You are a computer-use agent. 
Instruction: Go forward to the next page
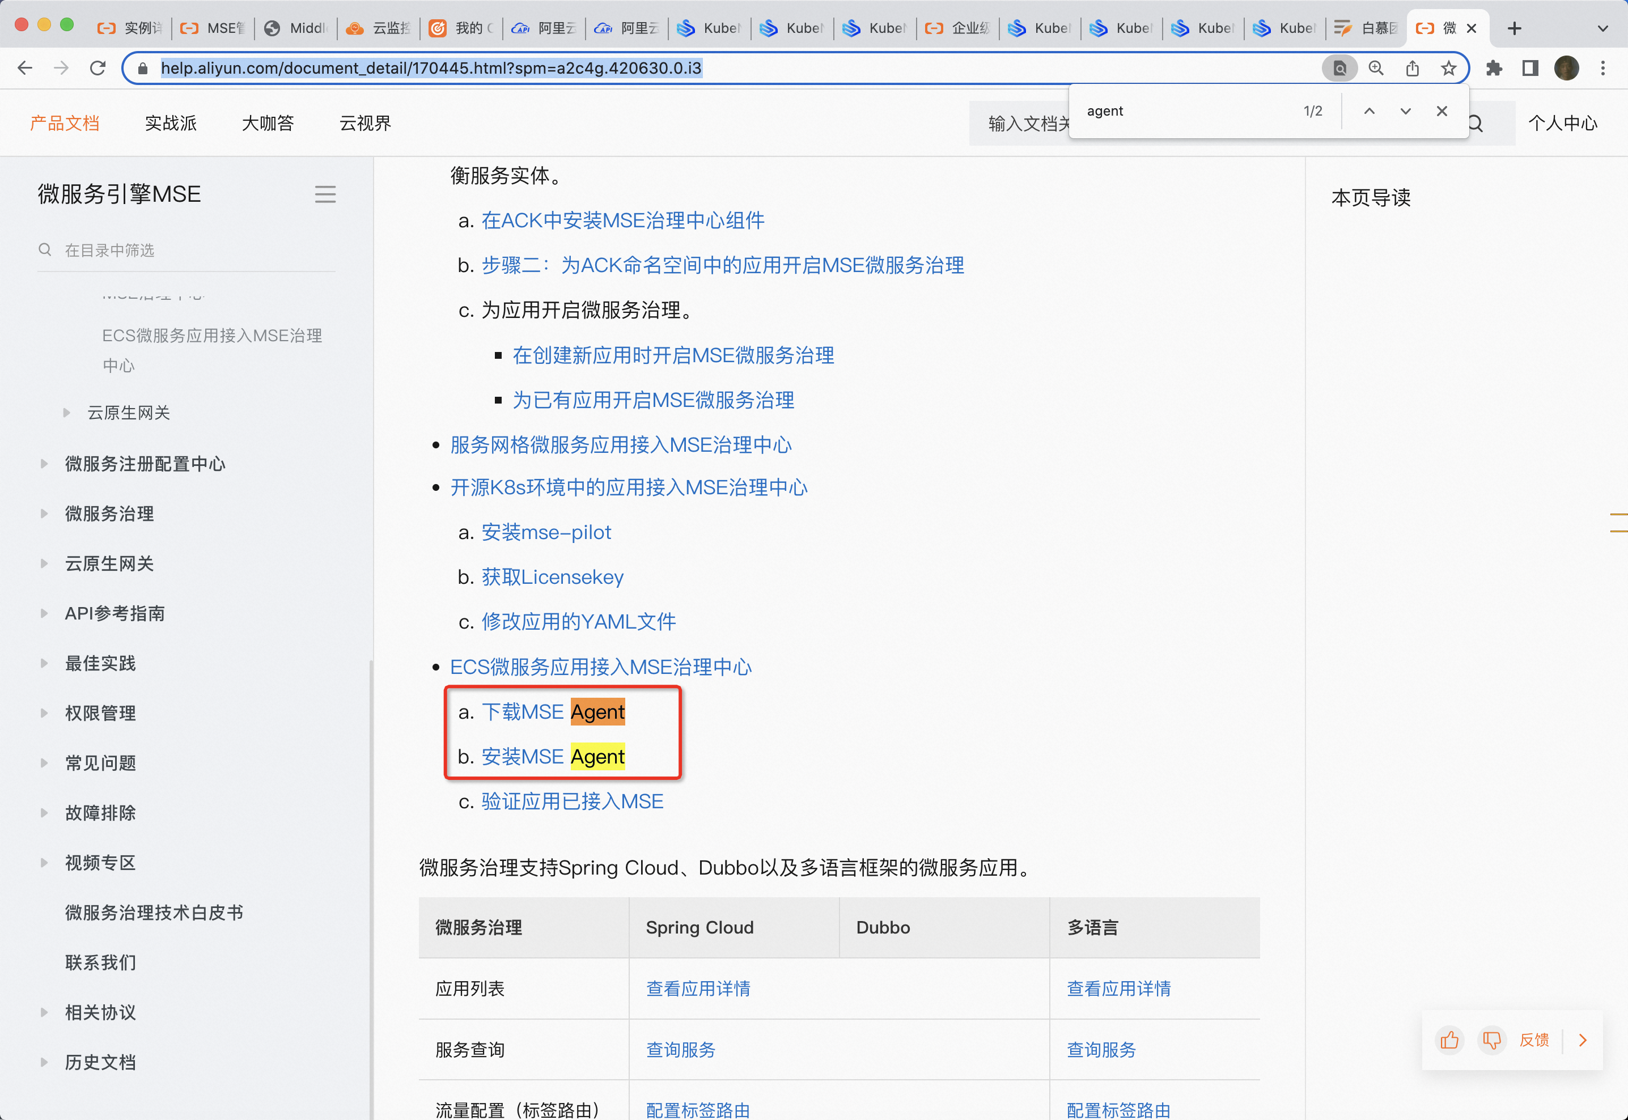[x=61, y=68]
